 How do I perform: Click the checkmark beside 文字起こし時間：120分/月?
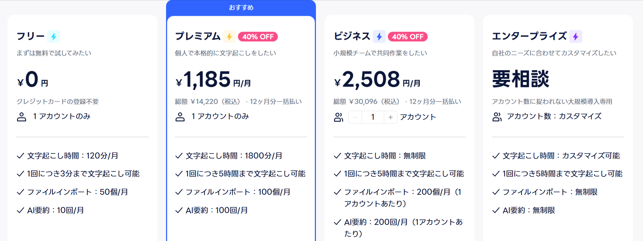tap(20, 156)
